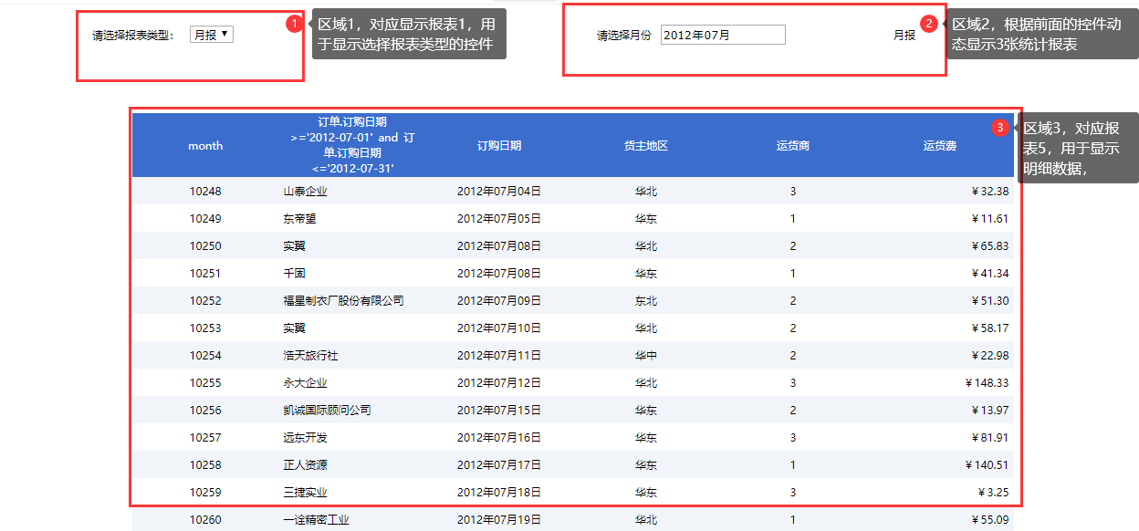
Task: Click the red number 1 annotation badge
Action: pos(294,24)
